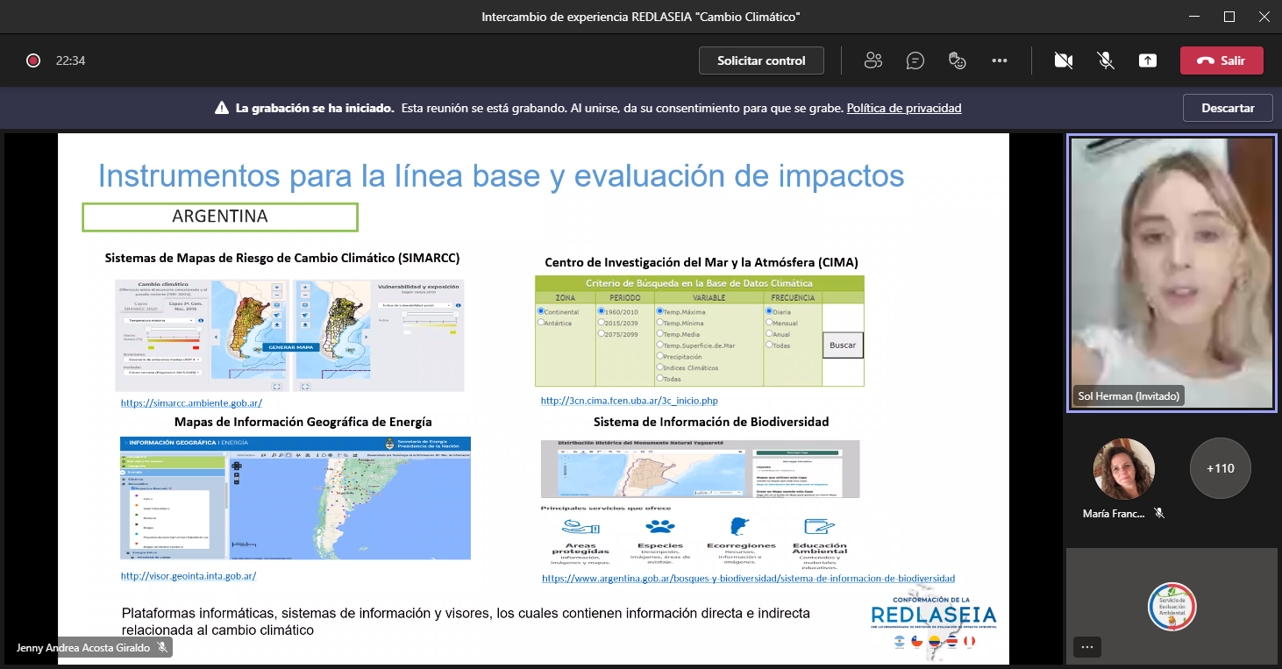Open the more actions ellipsis menu

coord(1000,60)
